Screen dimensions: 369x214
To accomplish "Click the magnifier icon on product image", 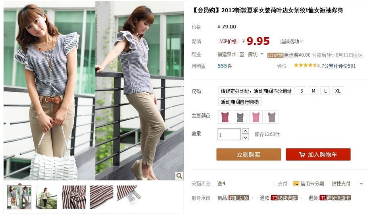I will [x=179, y=176].
